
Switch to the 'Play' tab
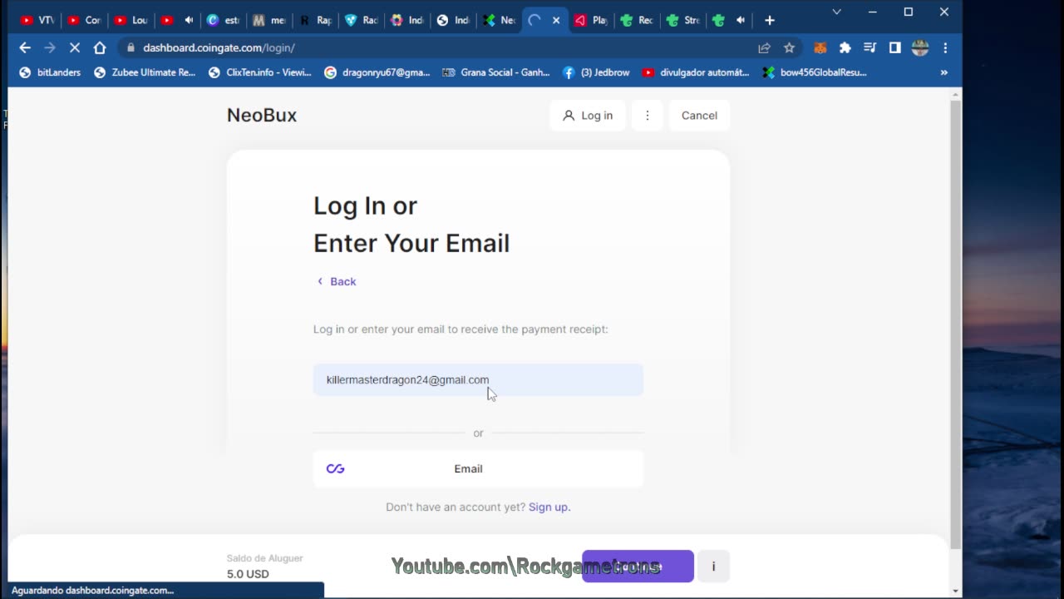pyautogui.click(x=591, y=20)
